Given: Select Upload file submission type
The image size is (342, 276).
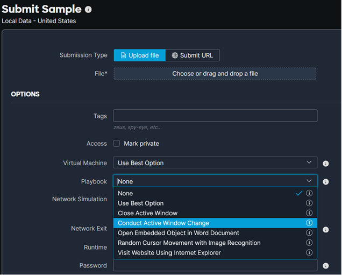Looking at the screenshot, I should pos(140,55).
